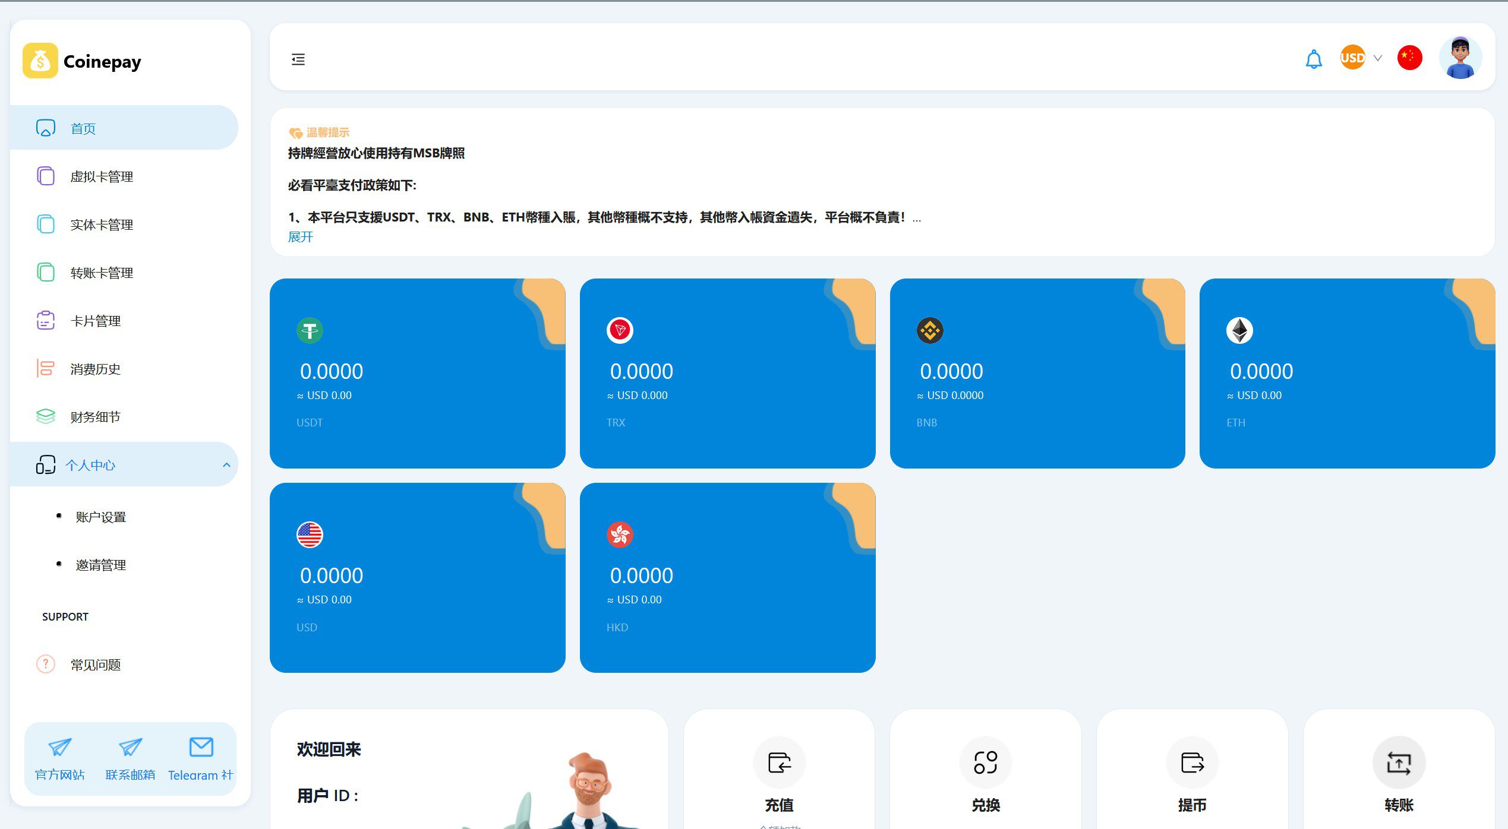Click the 联系邮箱 contact icon
The width and height of the screenshot is (1508, 829).
click(130, 747)
